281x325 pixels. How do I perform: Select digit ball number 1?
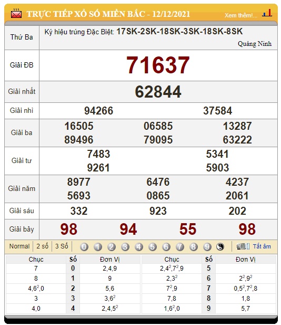98,247
